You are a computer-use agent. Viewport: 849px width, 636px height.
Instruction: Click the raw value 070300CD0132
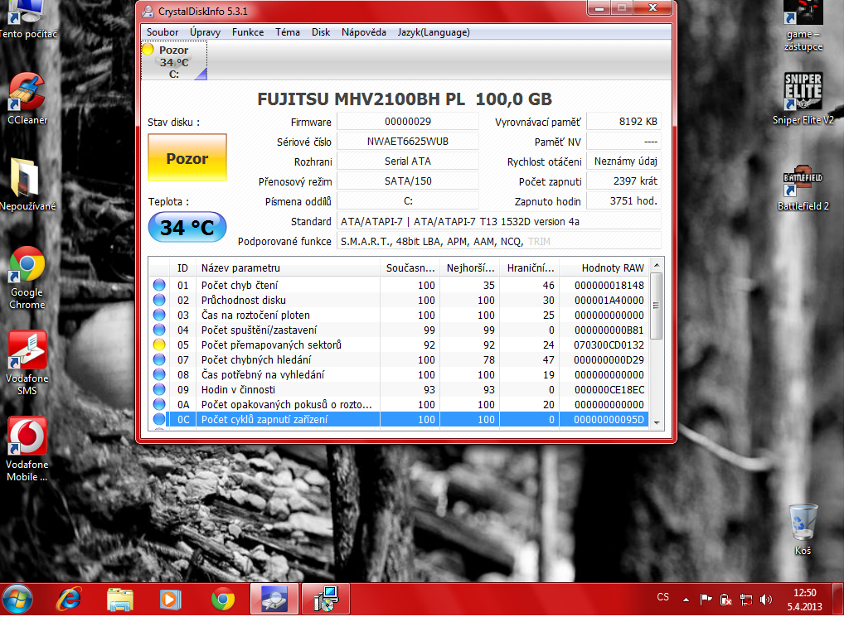tap(609, 344)
